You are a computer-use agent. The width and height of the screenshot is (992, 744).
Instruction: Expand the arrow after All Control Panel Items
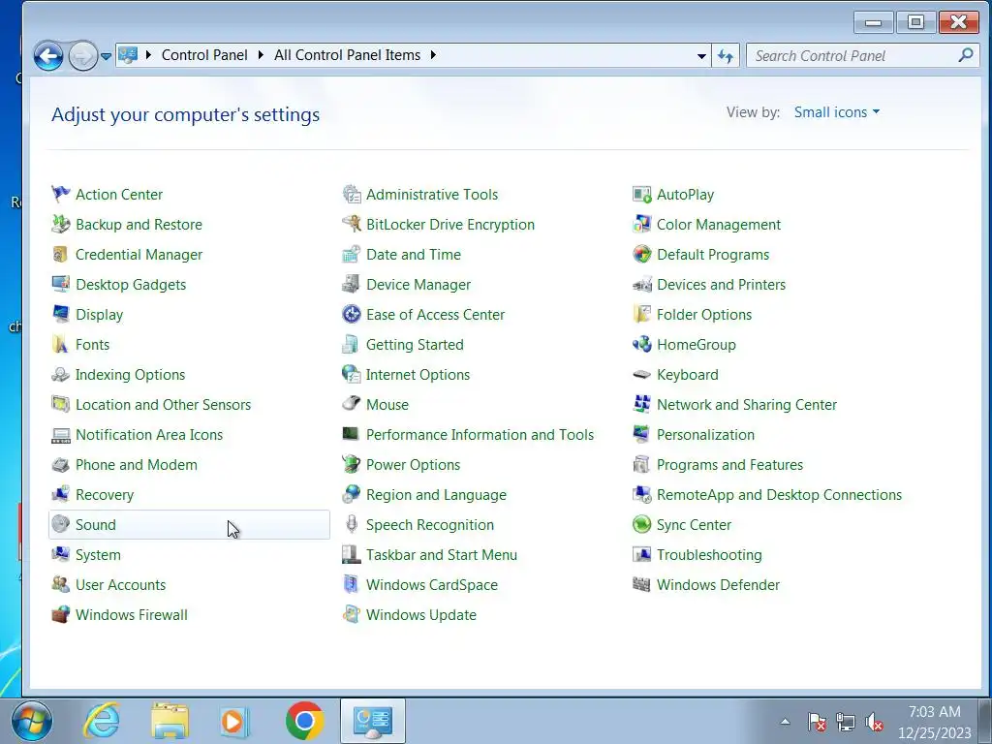[x=433, y=55]
